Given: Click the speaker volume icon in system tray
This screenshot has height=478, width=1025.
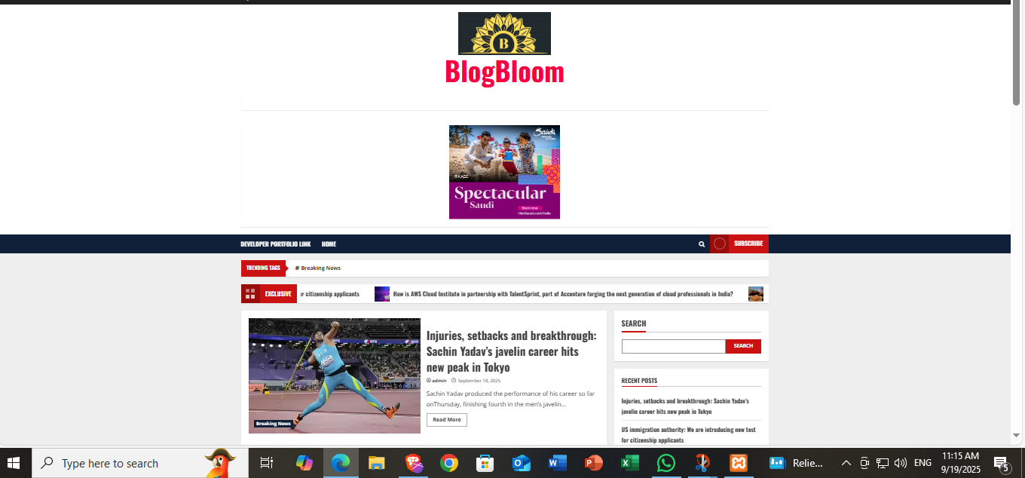Looking at the screenshot, I should (901, 463).
